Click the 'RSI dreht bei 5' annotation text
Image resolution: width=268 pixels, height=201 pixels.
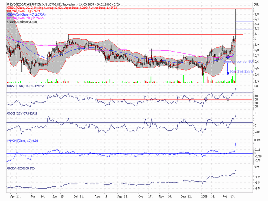[x=241, y=72]
